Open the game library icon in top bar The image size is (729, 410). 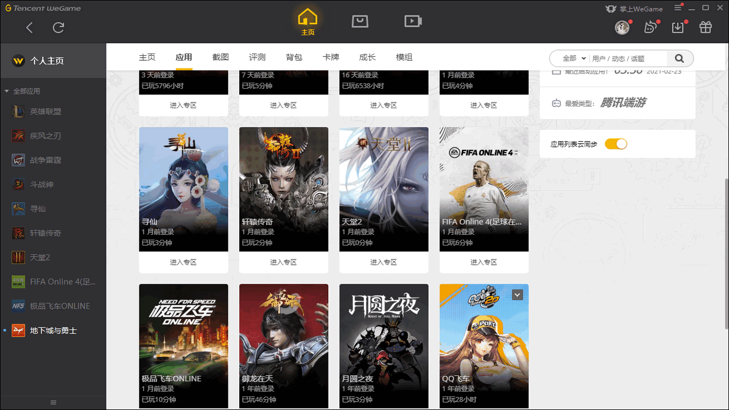pyautogui.click(x=360, y=20)
